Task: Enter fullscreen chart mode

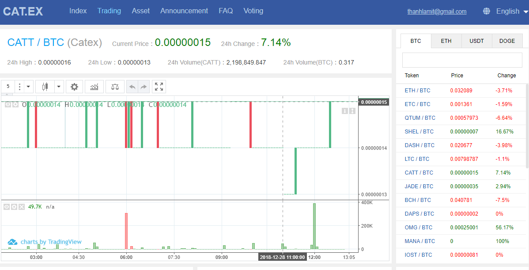Action: pyautogui.click(x=159, y=87)
